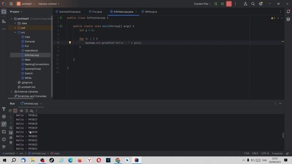This screenshot has width=292, height=164.
Task: Click the Rerun icon in top toolbar
Action: point(216,4)
